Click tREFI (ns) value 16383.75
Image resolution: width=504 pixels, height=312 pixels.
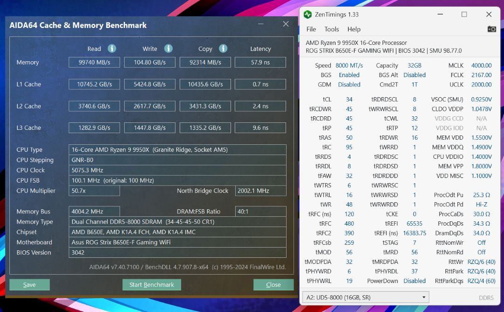pos(414,233)
